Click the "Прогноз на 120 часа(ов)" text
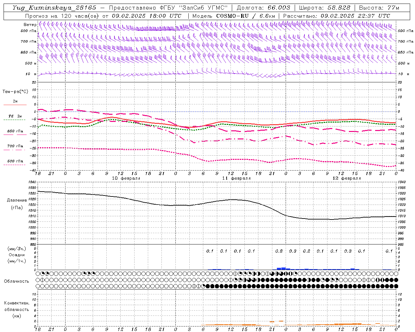Screen dimensions: 415x332 pyautogui.click(x=62, y=16)
